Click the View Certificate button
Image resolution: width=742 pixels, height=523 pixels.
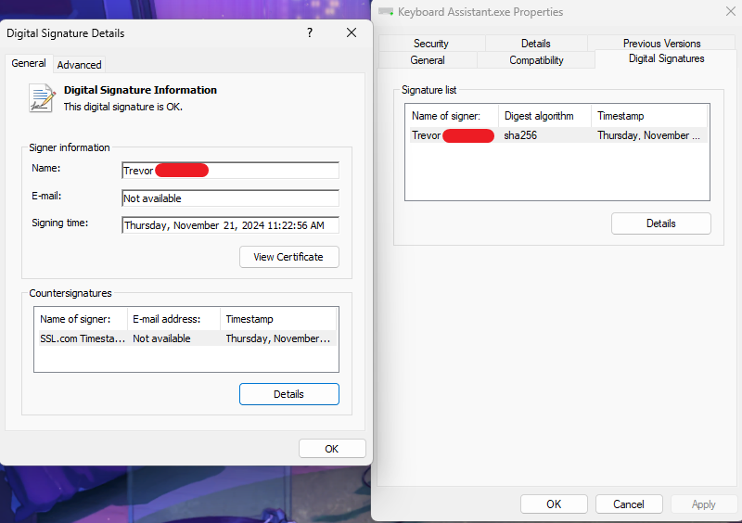tap(289, 257)
